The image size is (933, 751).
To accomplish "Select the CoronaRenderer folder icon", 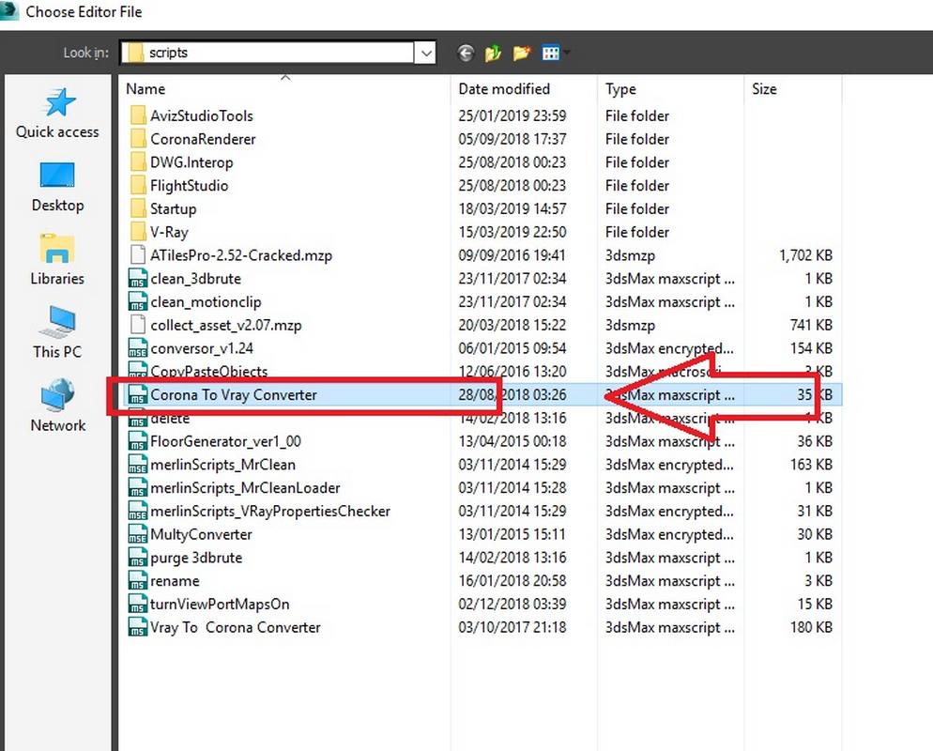I will click(x=138, y=139).
